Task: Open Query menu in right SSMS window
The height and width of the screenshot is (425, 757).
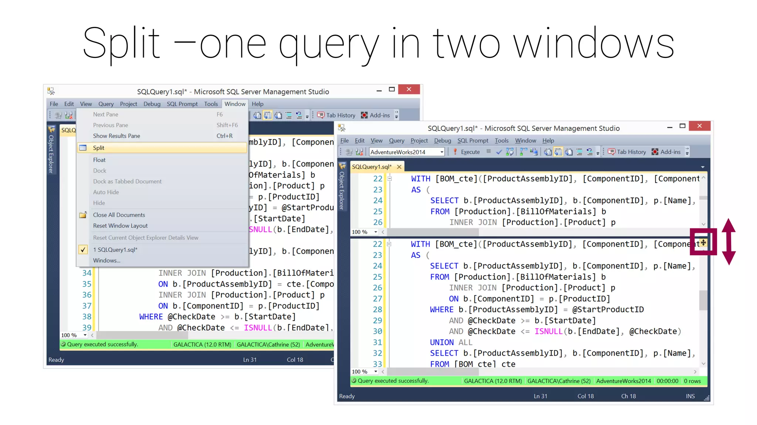Action: click(x=396, y=140)
